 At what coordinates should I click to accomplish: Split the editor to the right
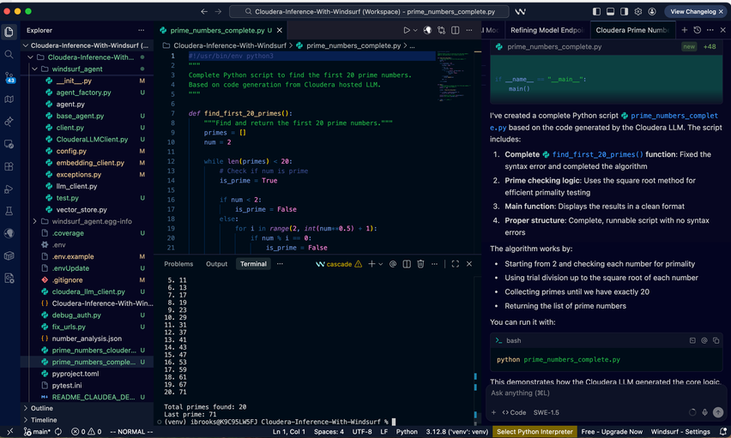[455, 30]
